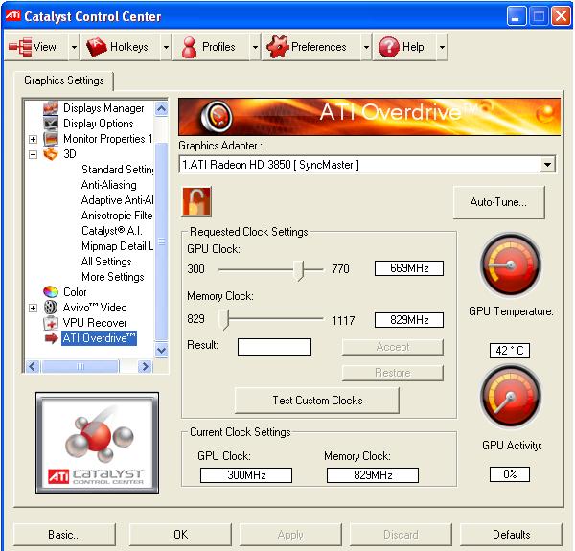Click the View toolbar icon

click(x=20, y=47)
